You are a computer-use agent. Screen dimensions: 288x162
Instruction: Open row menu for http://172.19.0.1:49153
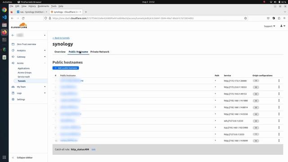pyautogui.click(x=279, y=94)
